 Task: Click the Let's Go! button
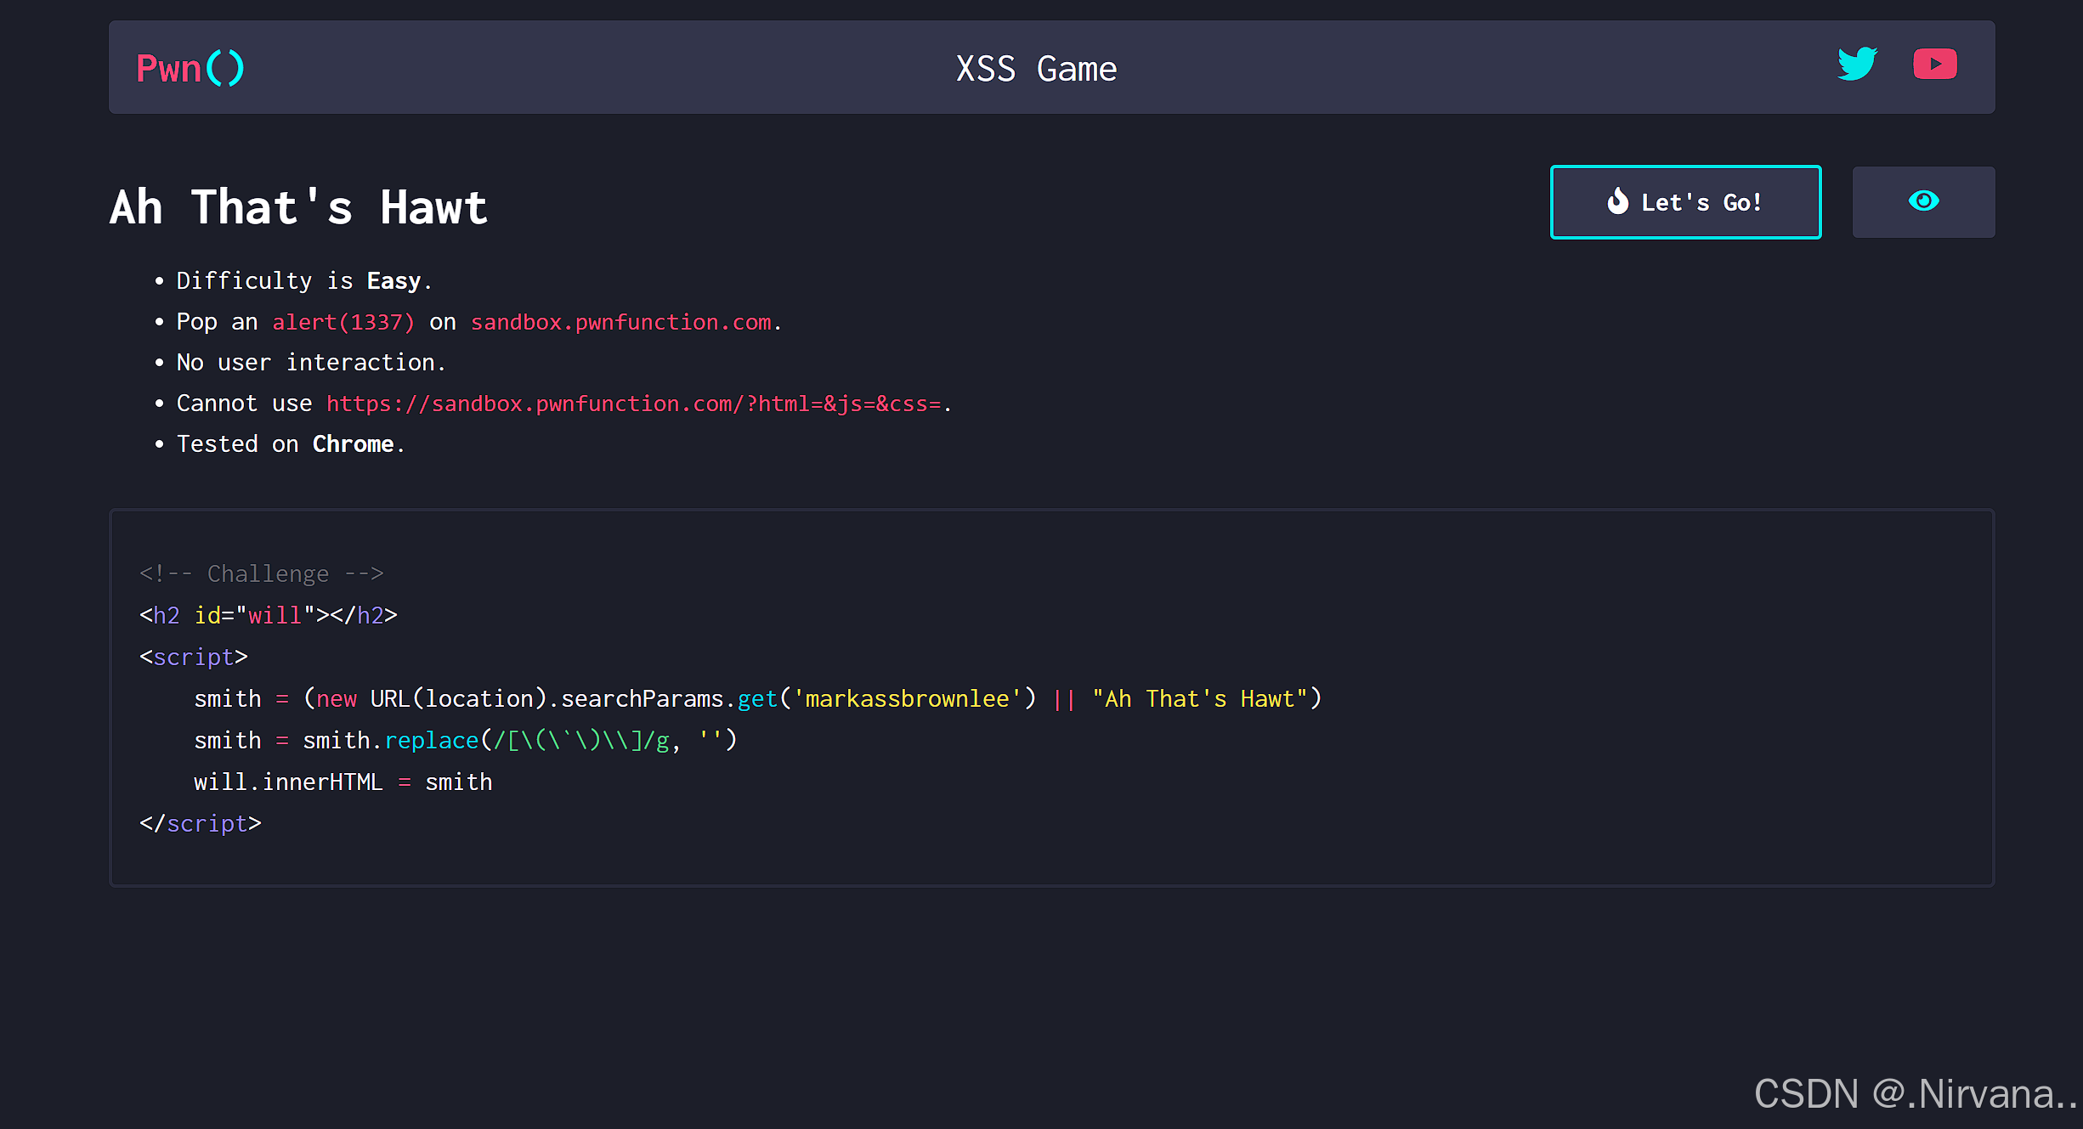pyautogui.click(x=1685, y=202)
